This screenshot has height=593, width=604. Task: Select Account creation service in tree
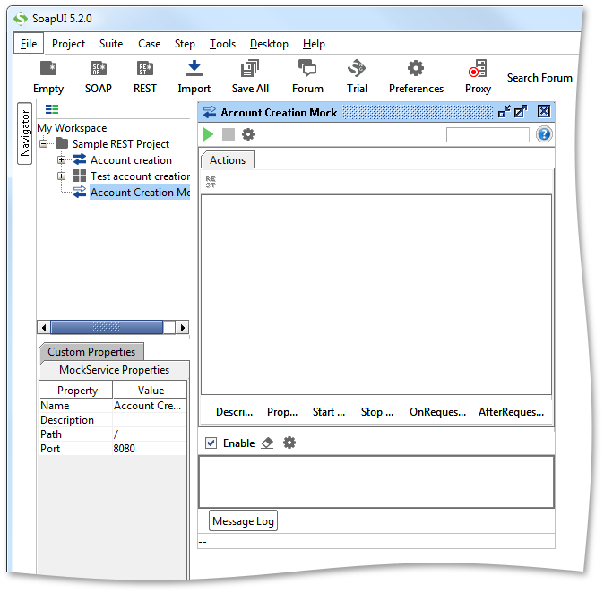pos(131,159)
